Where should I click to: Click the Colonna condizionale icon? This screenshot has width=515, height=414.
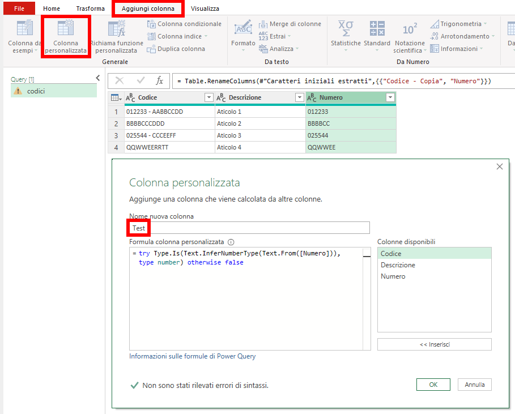pos(152,24)
